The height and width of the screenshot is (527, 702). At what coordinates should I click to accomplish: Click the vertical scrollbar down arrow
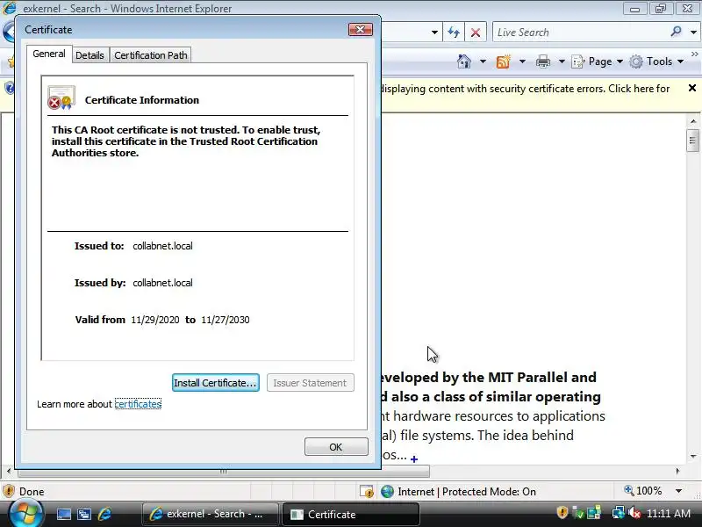693,457
